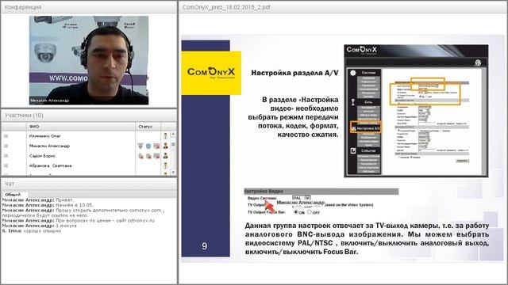The image size is (508, 285).
Task: Select the ON radio for TV Output Focus Bar
Action: [x=296, y=212]
